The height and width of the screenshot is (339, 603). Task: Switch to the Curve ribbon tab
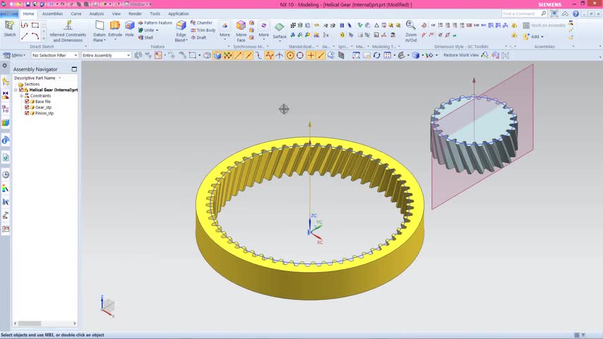[x=76, y=13]
